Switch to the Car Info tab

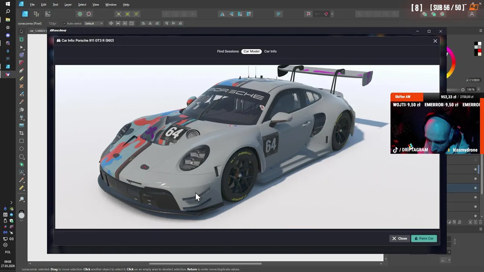tap(270, 51)
